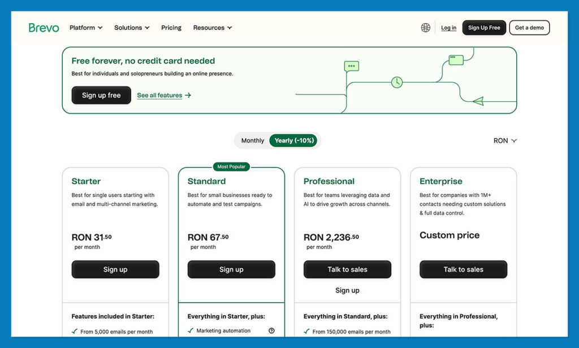The image size is (579, 348).
Task: Select Pricing in the navigation bar
Action: click(x=171, y=27)
